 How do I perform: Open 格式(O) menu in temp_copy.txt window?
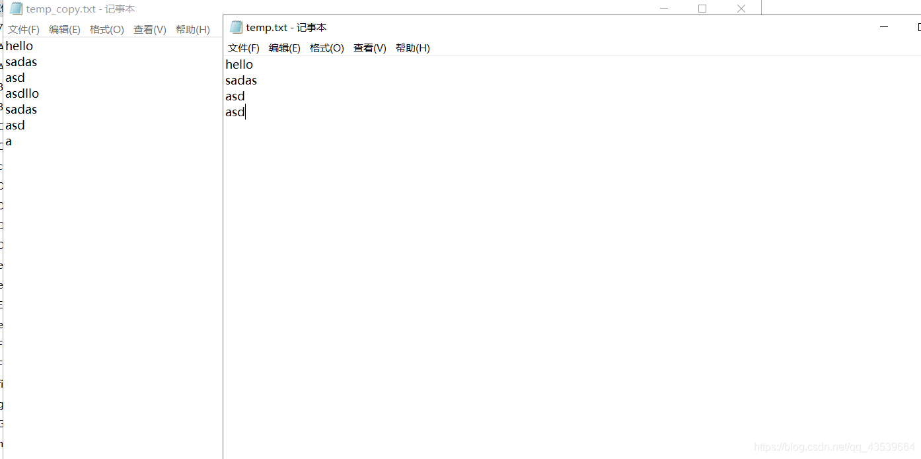pos(107,30)
